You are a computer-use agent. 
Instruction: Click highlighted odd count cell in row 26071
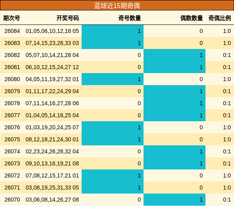[x=113, y=188]
